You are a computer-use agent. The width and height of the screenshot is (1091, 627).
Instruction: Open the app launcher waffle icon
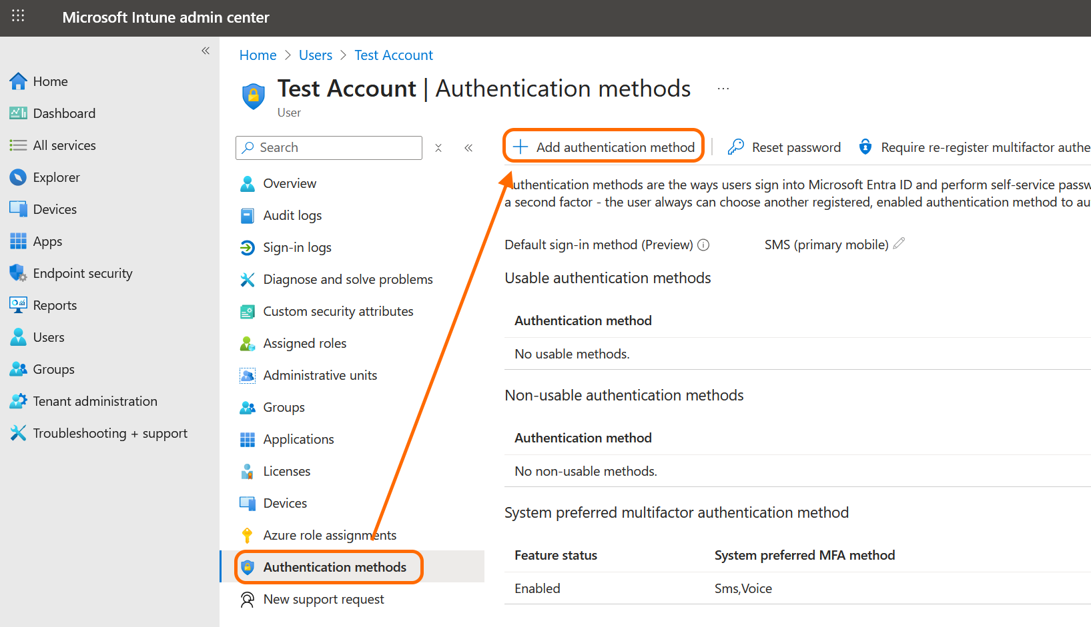(x=18, y=16)
